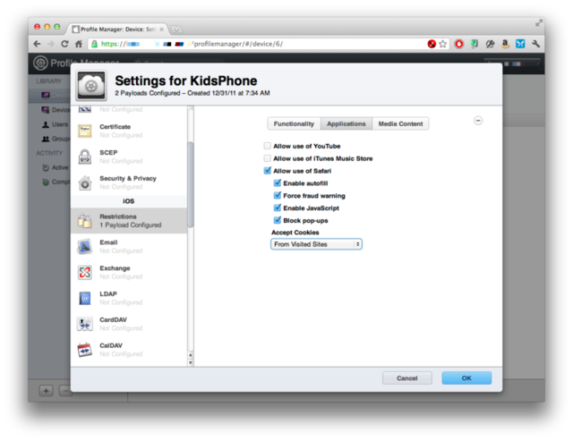Uncheck Force fraud warning
The width and height of the screenshot is (573, 441).
tap(278, 195)
